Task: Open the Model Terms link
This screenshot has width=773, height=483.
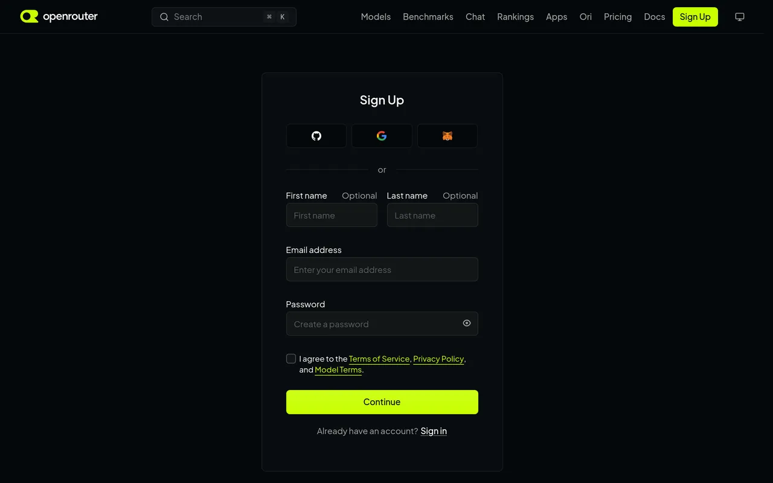Action: coord(338,369)
